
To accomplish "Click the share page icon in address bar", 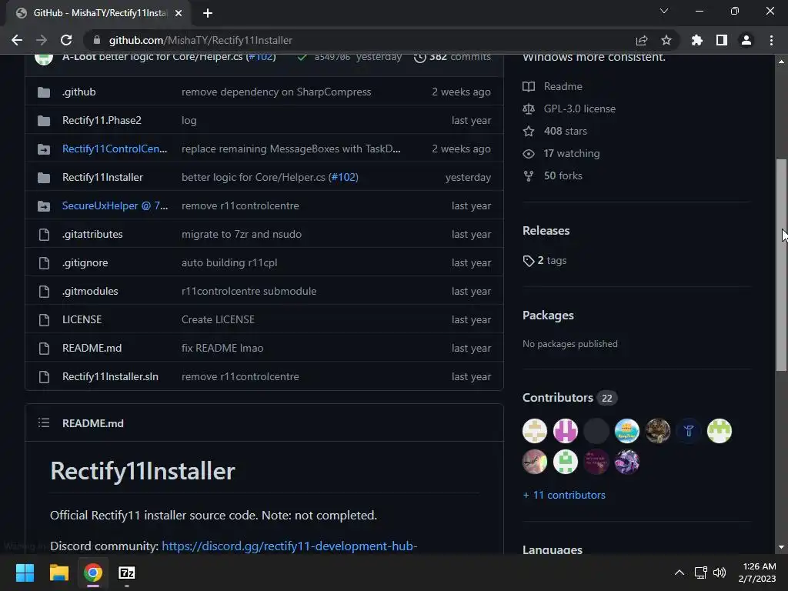I will 642,40.
